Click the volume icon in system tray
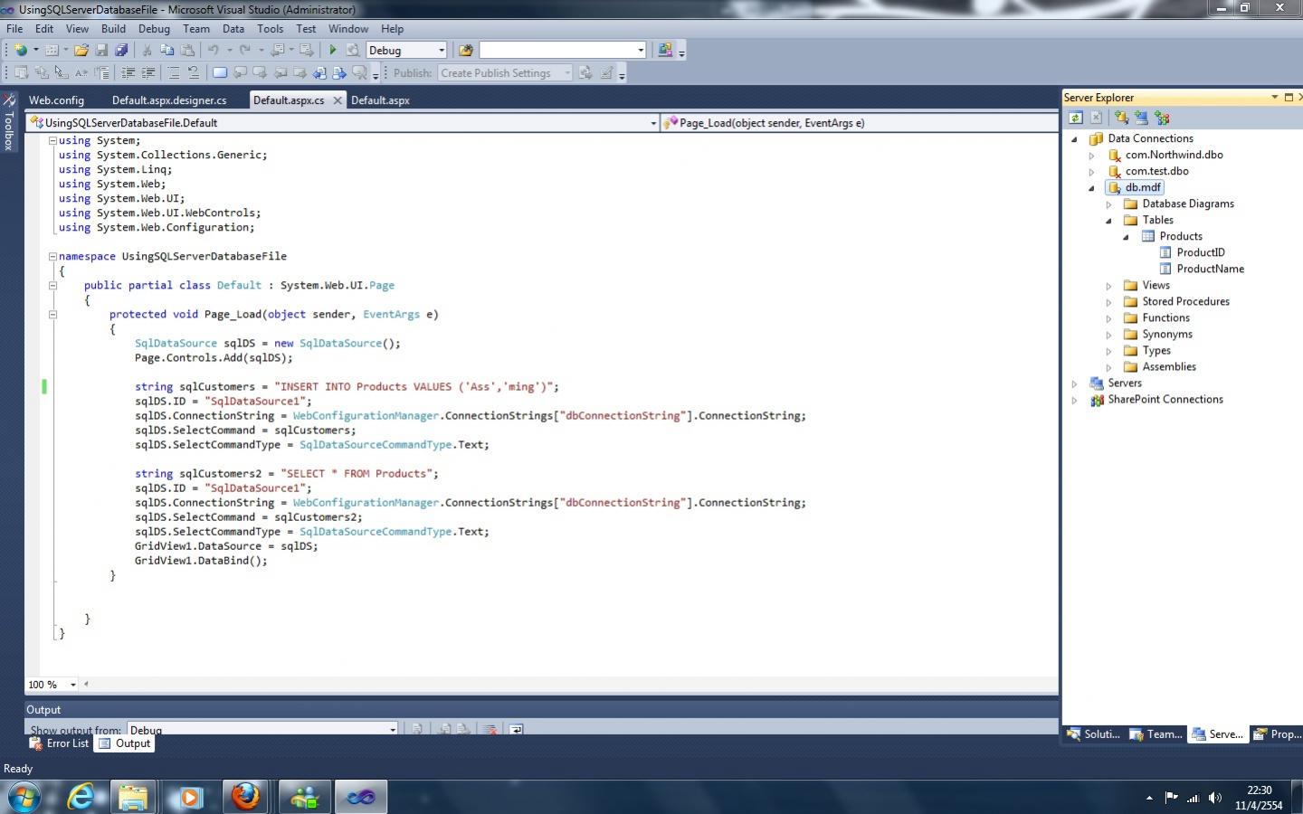This screenshot has width=1303, height=814. tap(1215, 798)
